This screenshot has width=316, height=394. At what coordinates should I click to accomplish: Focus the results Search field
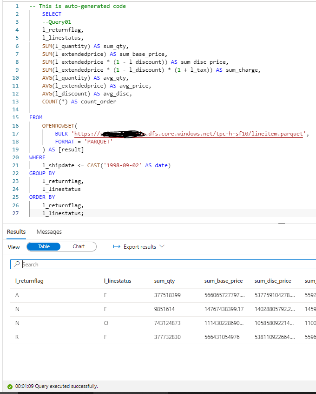pyautogui.click(x=163, y=264)
